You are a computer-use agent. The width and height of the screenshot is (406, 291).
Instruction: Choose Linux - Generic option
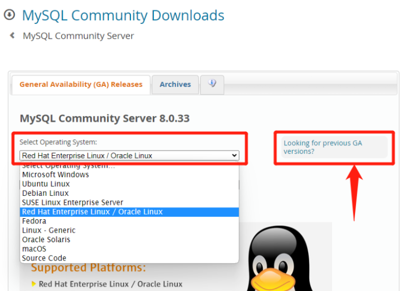point(129,230)
